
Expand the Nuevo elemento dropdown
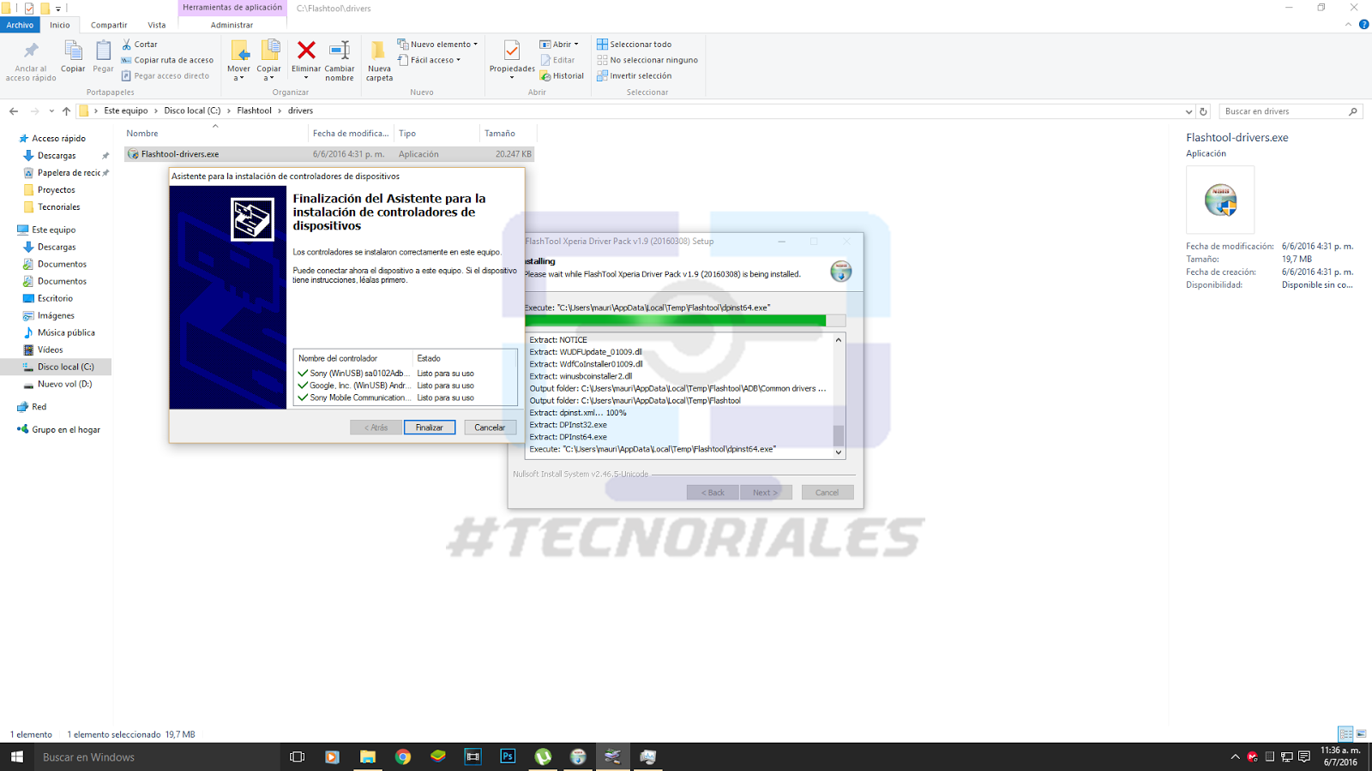point(437,45)
